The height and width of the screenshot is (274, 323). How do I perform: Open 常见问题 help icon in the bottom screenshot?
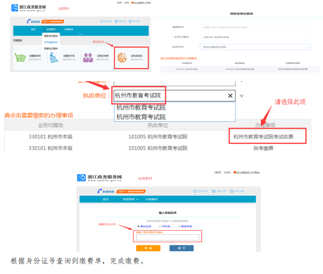[x=232, y=191]
